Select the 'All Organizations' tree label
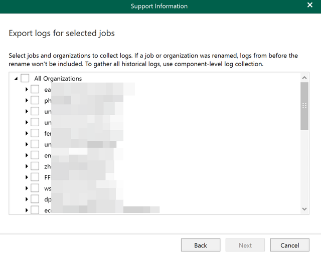The width and height of the screenshot is (321, 253). point(58,79)
